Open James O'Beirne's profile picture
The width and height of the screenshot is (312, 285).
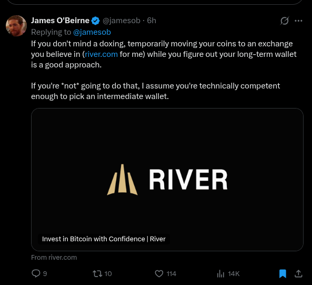16,26
